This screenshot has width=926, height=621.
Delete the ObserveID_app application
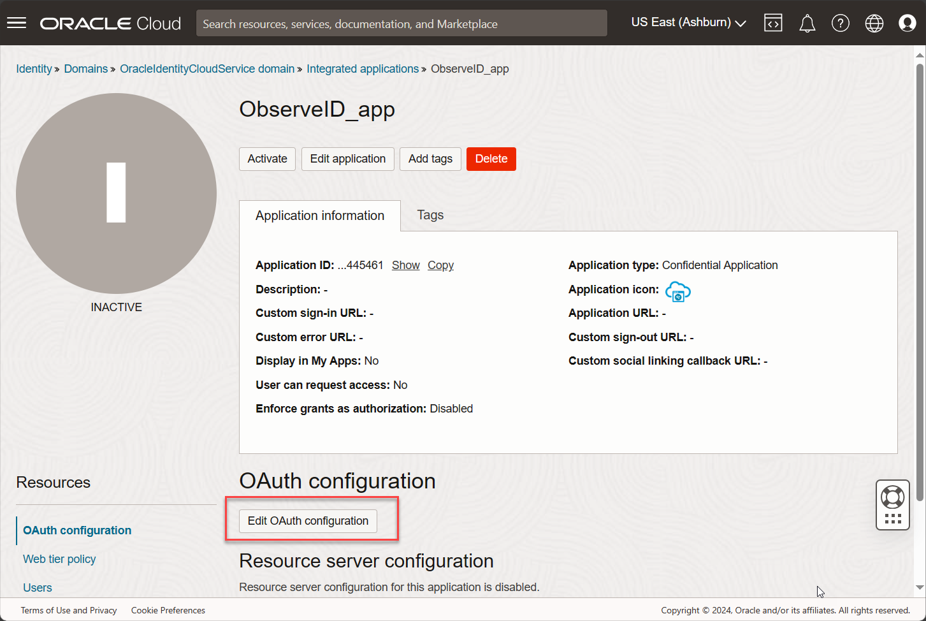491,159
